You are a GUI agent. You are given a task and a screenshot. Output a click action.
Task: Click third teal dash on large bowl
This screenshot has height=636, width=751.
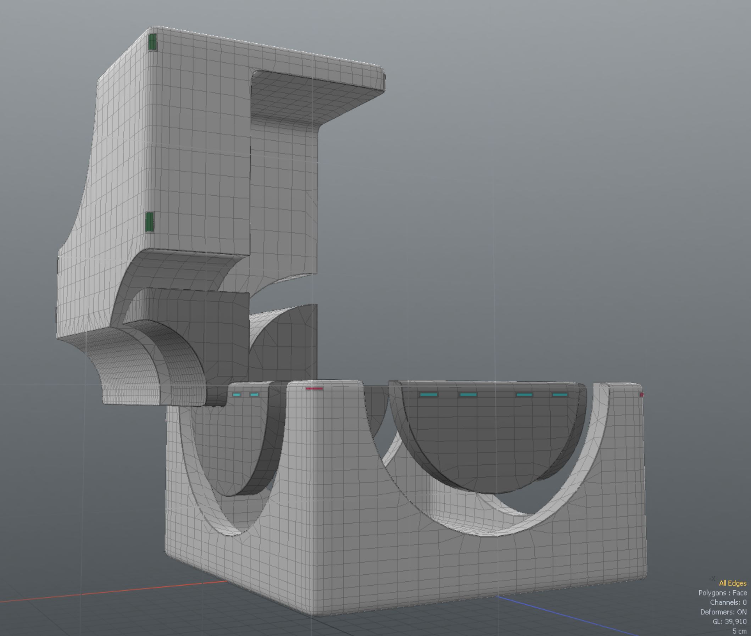[524, 395]
